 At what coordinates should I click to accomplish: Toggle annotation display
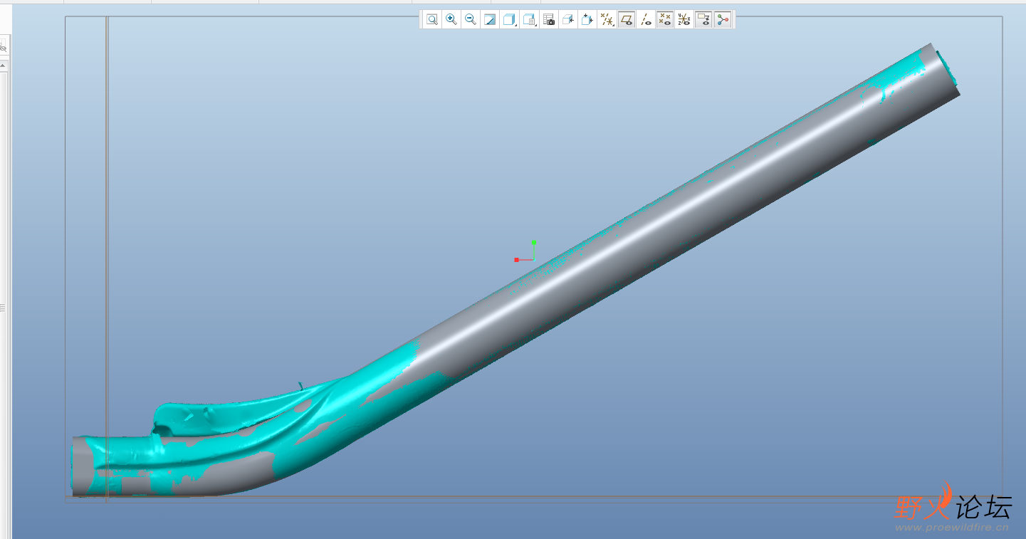pos(703,20)
